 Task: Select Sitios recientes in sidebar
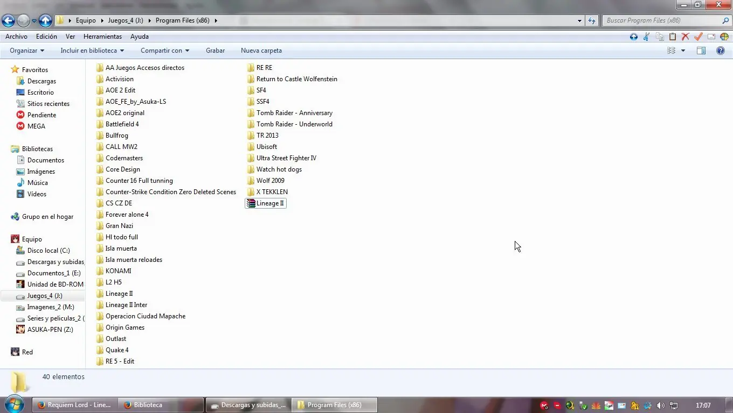pyautogui.click(x=49, y=104)
